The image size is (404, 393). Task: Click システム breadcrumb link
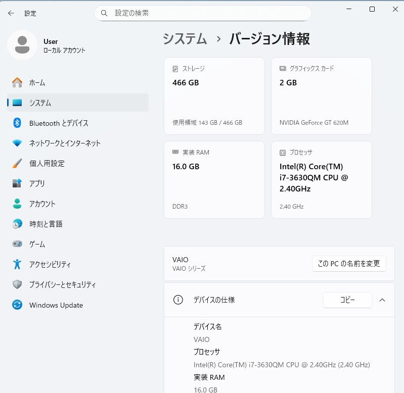coord(185,39)
